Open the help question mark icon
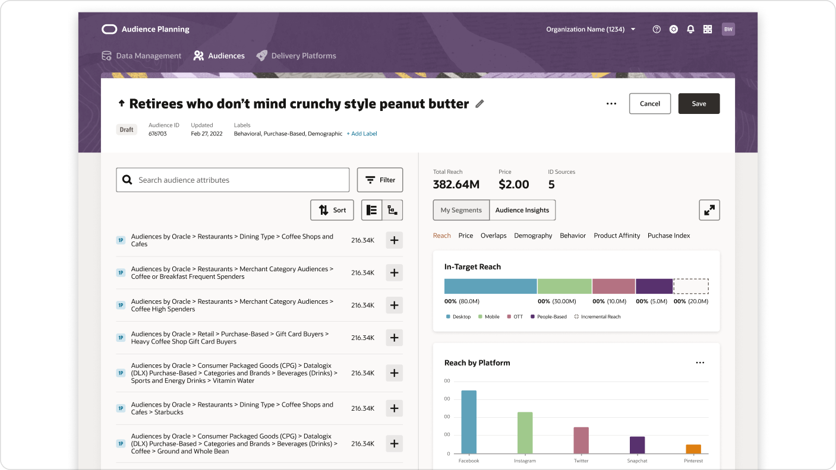This screenshot has height=470, width=836. pos(657,29)
